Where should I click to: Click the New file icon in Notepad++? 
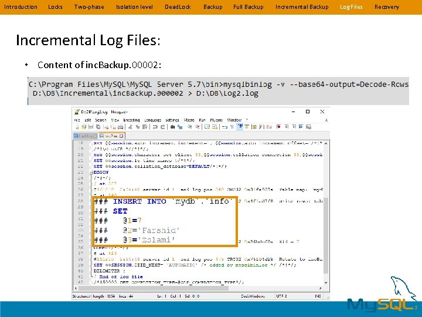tap(77, 127)
